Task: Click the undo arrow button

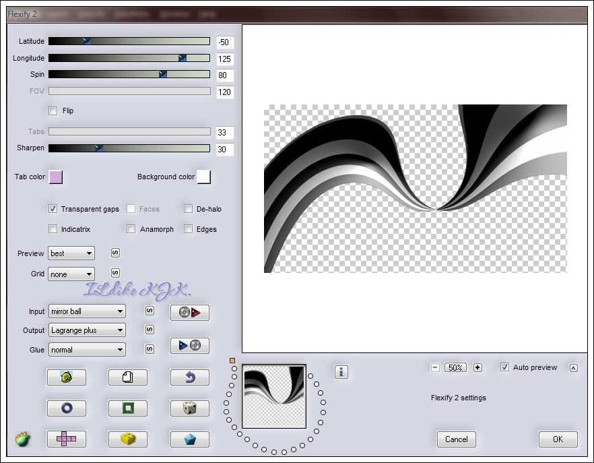Action: click(190, 377)
